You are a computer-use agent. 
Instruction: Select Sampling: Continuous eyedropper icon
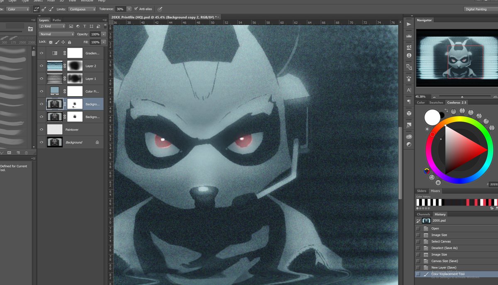pyautogui.click(x=37, y=9)
